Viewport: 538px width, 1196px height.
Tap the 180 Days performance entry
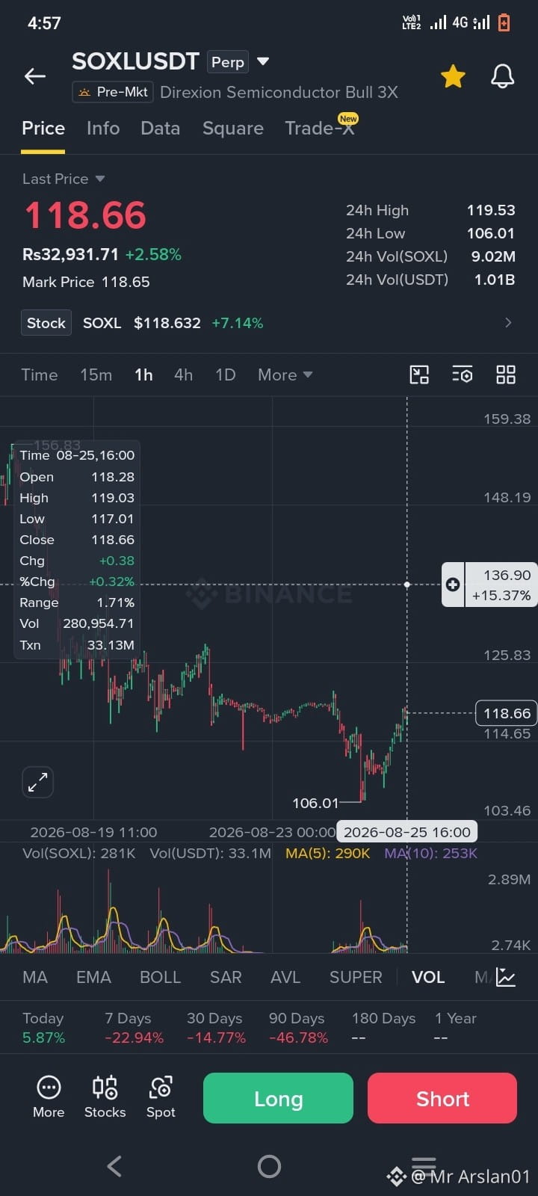pyautogui.click(x=383, y=1028)
